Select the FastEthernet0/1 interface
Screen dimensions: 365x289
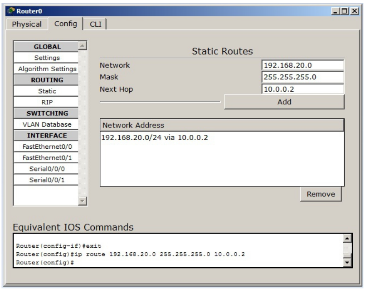click(x=47, y=157)
